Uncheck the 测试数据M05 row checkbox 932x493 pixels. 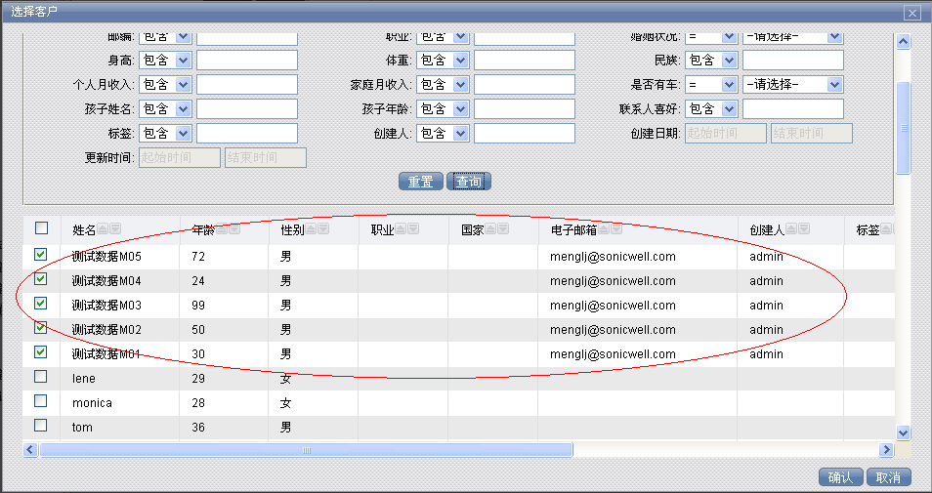click(41, 255)
